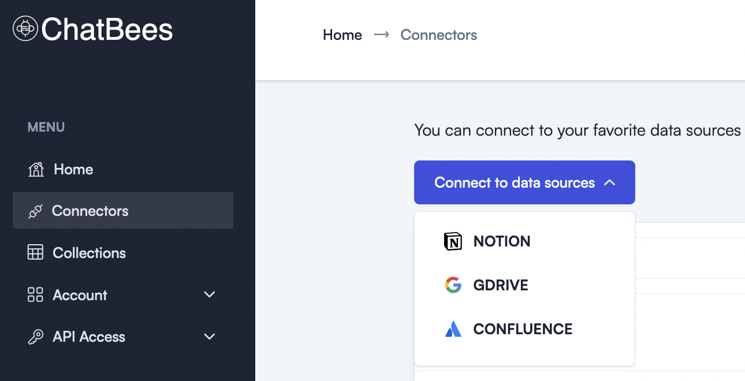This screenshot has width=745, height=381.
Task: Click the house icon beside Home
Action: [x=36, y=170]
